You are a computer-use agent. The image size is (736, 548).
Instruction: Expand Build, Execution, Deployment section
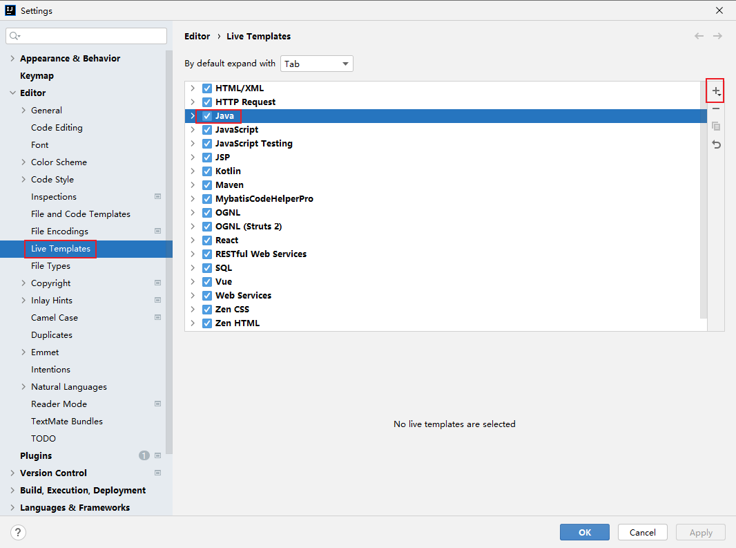pos(12,490)
